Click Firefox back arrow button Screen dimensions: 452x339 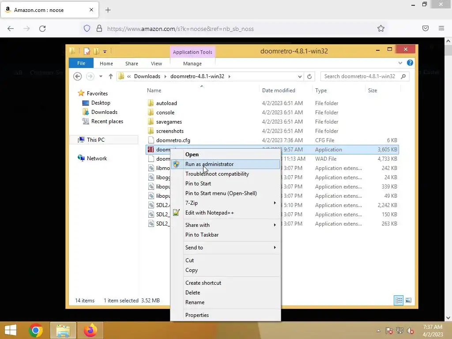coord(11,29)
